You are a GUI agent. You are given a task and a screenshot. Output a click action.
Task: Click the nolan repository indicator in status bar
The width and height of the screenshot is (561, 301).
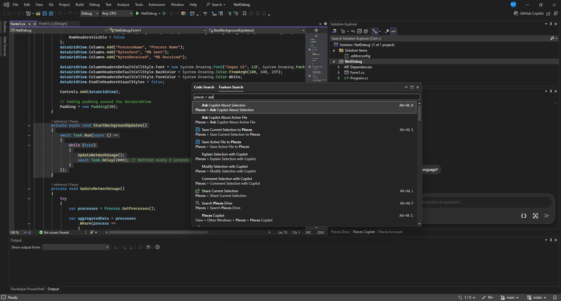tap(536, 297)
